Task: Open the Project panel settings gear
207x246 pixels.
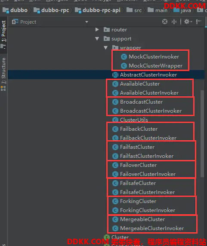Action: (x=188, y=22)
